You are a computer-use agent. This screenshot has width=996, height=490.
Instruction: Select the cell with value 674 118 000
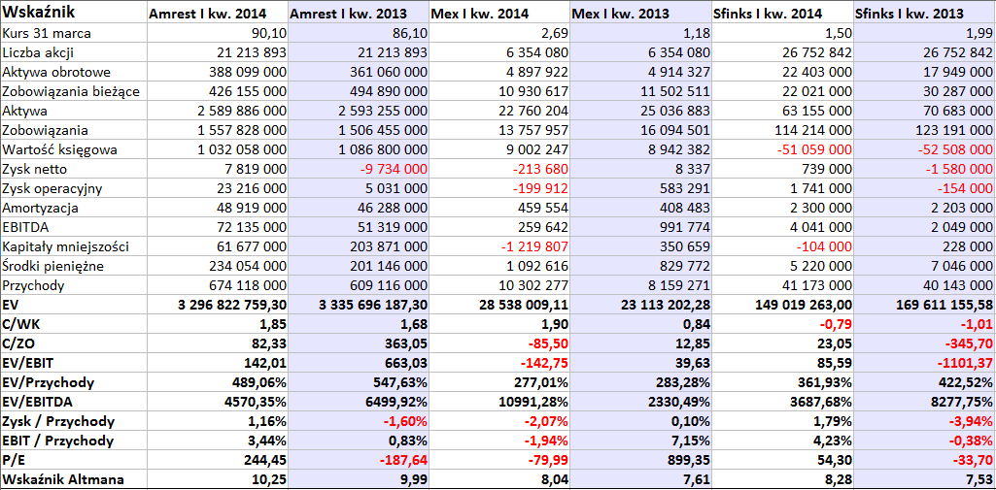pos(218,285)
